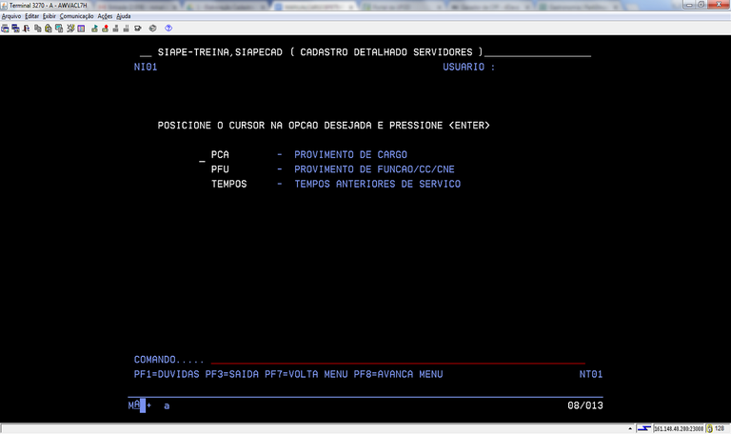Screen dimensions: 731x434
Task: Select the TEMPOS option
Action: click(228, 184)
